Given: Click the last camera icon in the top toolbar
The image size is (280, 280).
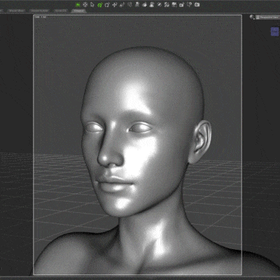Looking at the screenshot, I should coord(197,4).
